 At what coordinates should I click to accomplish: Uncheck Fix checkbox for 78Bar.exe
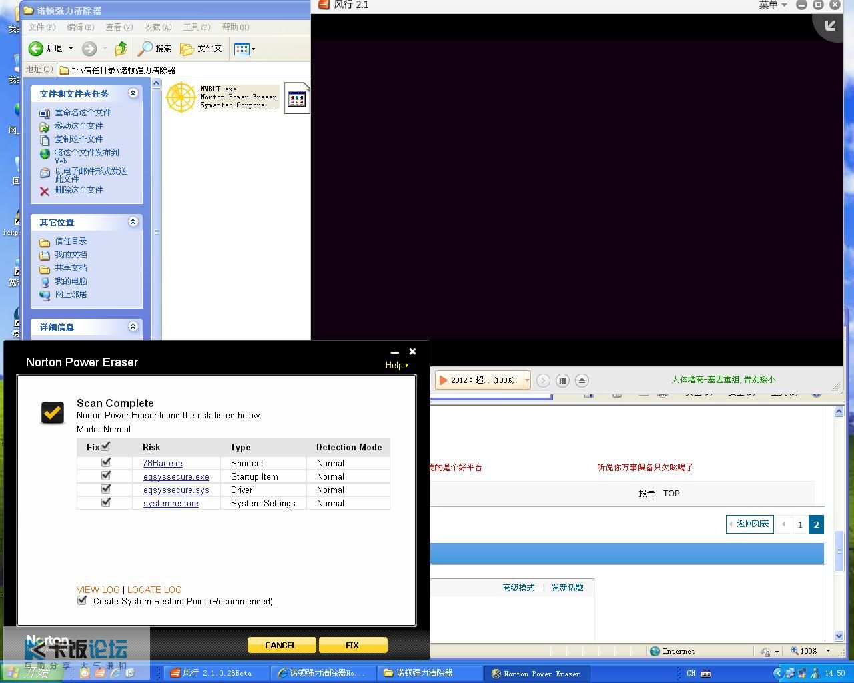[x=105, y=462]
